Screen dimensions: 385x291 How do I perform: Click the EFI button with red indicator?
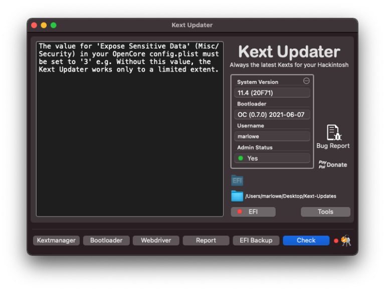click(x=253, y=212)
